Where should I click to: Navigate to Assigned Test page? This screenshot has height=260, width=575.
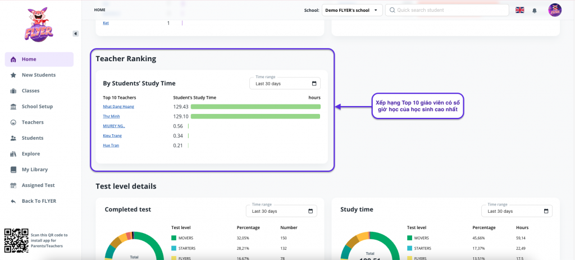(x=38, y=185)
